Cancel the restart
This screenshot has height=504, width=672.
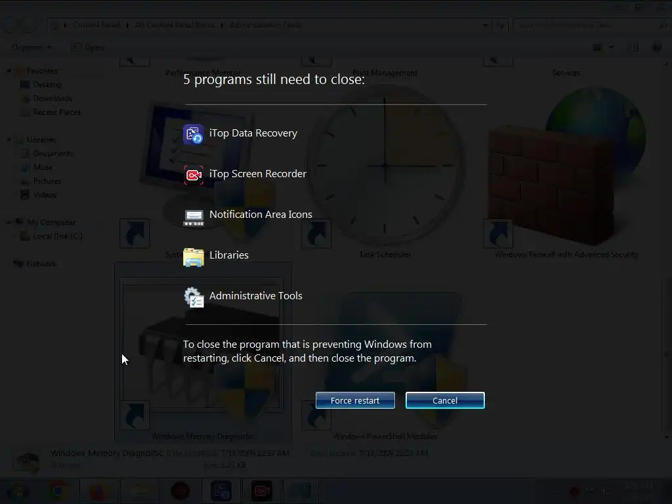tap(445, 400)
